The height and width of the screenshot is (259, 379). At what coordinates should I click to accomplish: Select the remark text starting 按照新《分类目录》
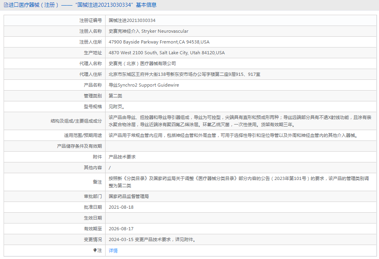(239, 182)
